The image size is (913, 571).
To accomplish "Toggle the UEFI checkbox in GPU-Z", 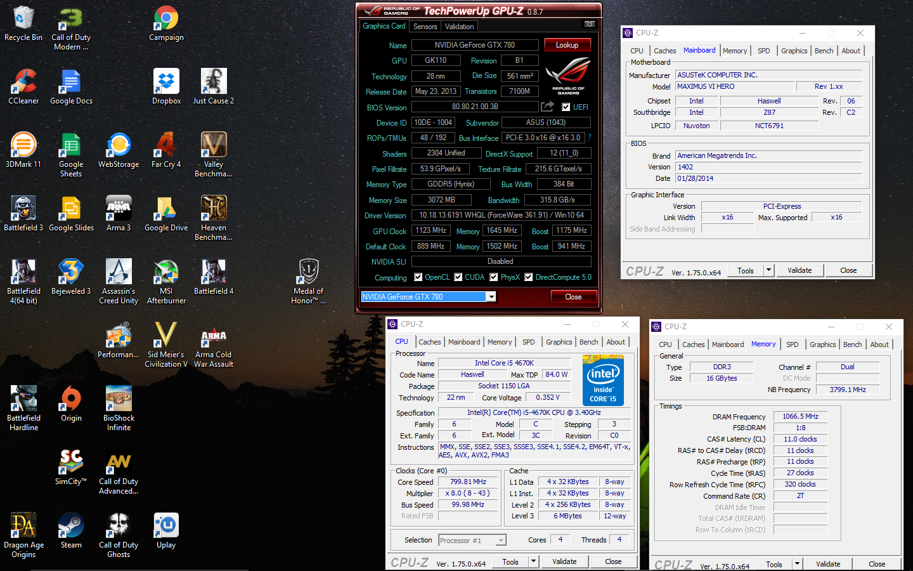I will (566, 107).
